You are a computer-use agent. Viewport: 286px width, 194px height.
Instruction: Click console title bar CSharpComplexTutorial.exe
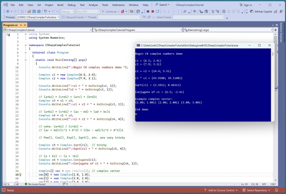[189, 46]
